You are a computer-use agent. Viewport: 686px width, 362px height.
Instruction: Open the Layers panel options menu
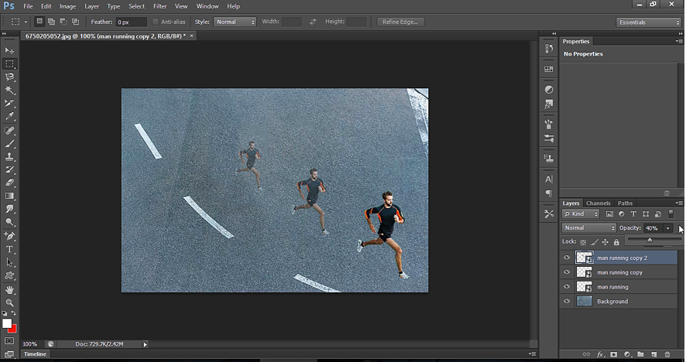tap(678, 203)
